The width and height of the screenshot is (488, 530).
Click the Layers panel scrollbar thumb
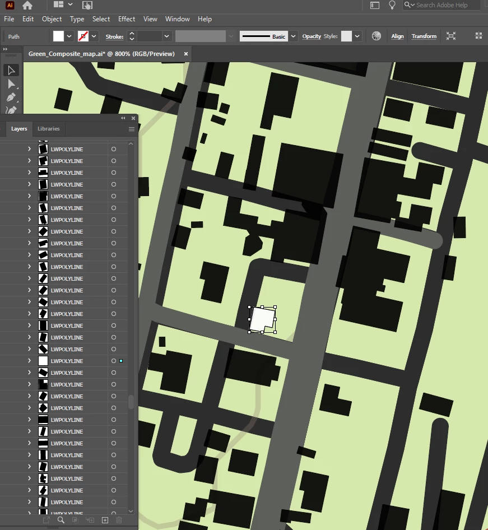click(x=131, y=402)
